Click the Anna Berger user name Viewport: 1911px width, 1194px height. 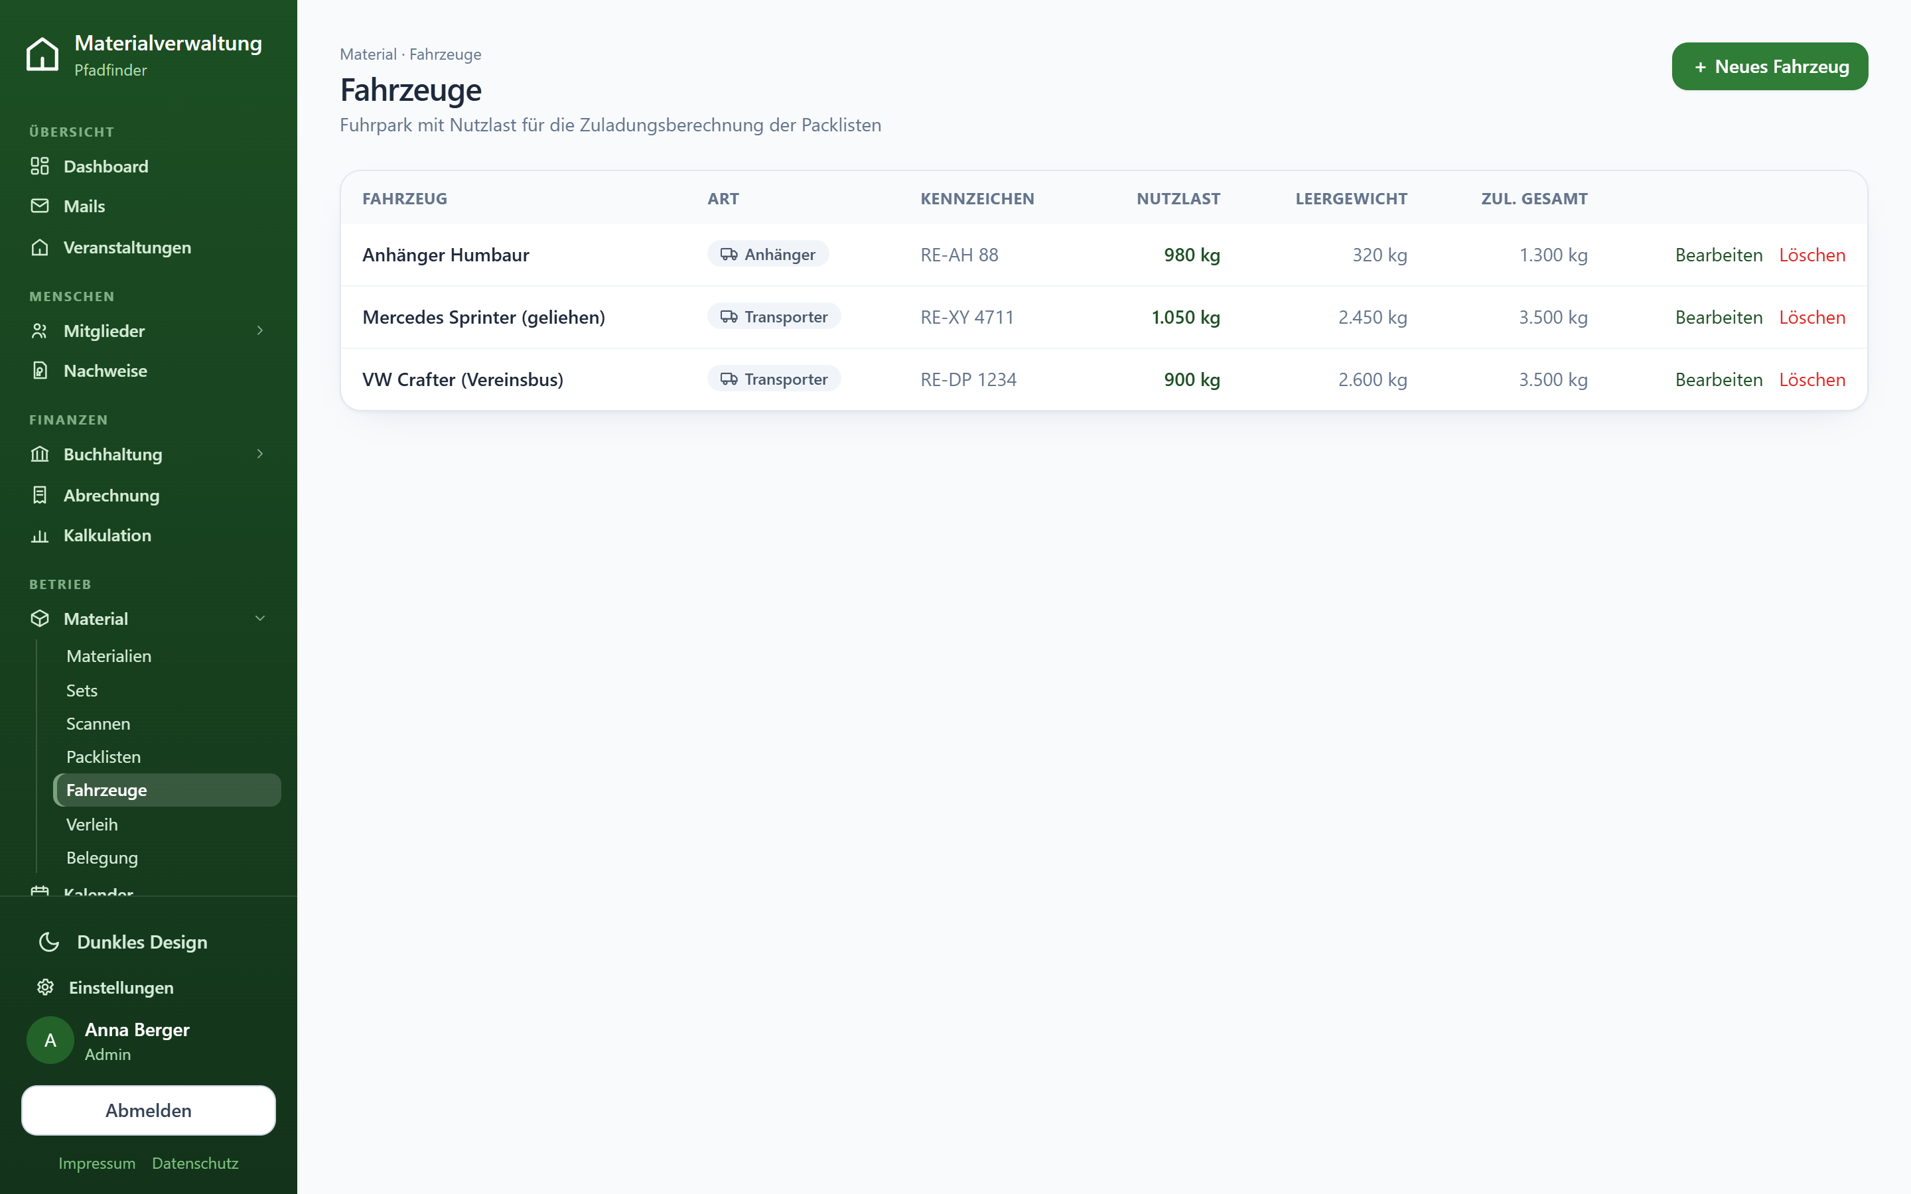tap(137, 1029)
